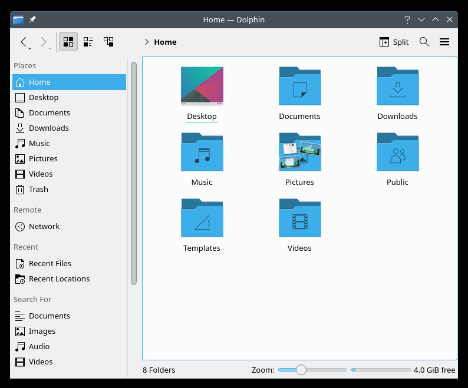Viewport: 468px width, 388px height.
Task: Expand the back button history dropdown
Action: click(x=30, y=47)
